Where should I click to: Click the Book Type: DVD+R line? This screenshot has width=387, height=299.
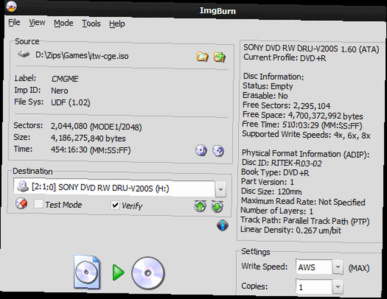[275, 173]
